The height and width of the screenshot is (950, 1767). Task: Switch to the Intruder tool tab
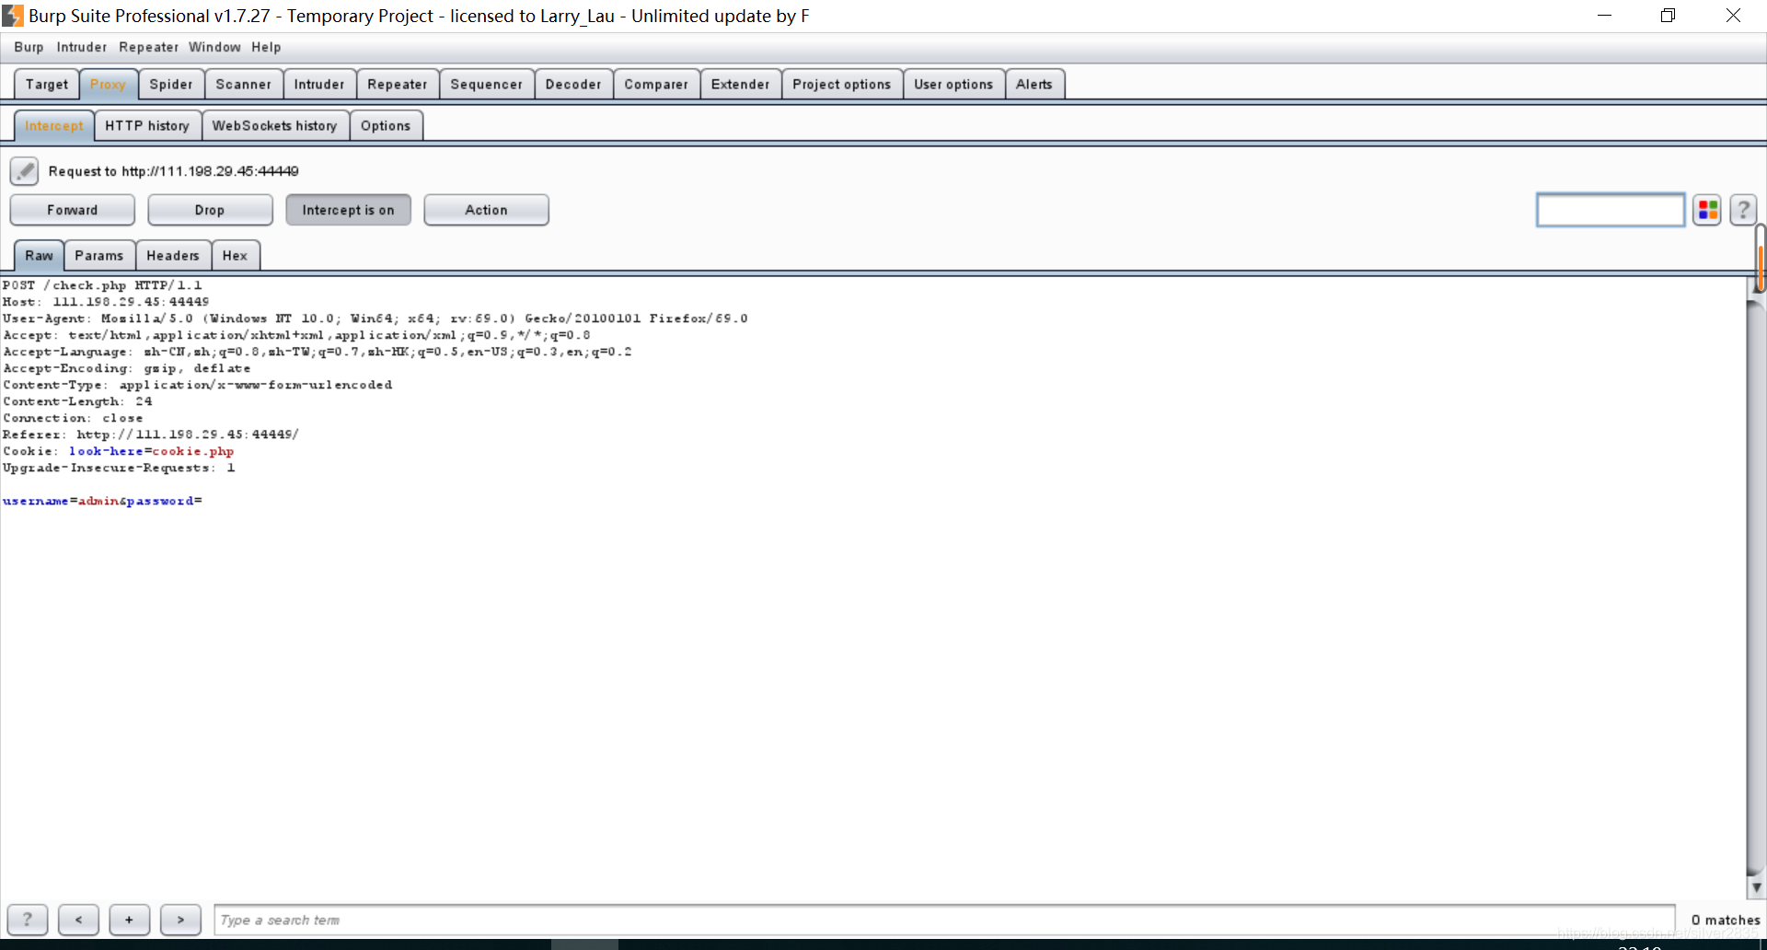[319, 84]
